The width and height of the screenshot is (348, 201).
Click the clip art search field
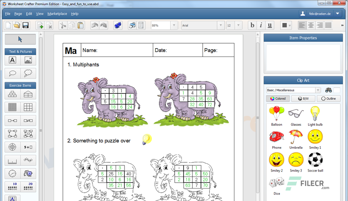337,90
